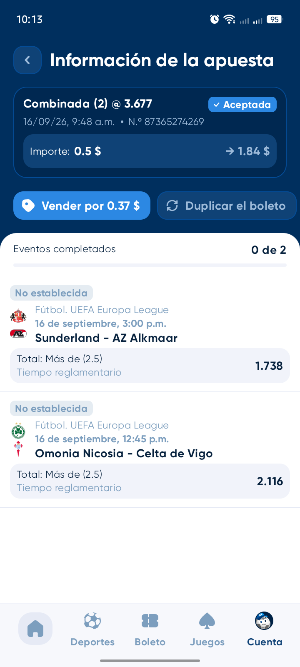Open the Omonia Nicosia - Celta de Vigo match
Screen dimensions: 300x667
124,454
